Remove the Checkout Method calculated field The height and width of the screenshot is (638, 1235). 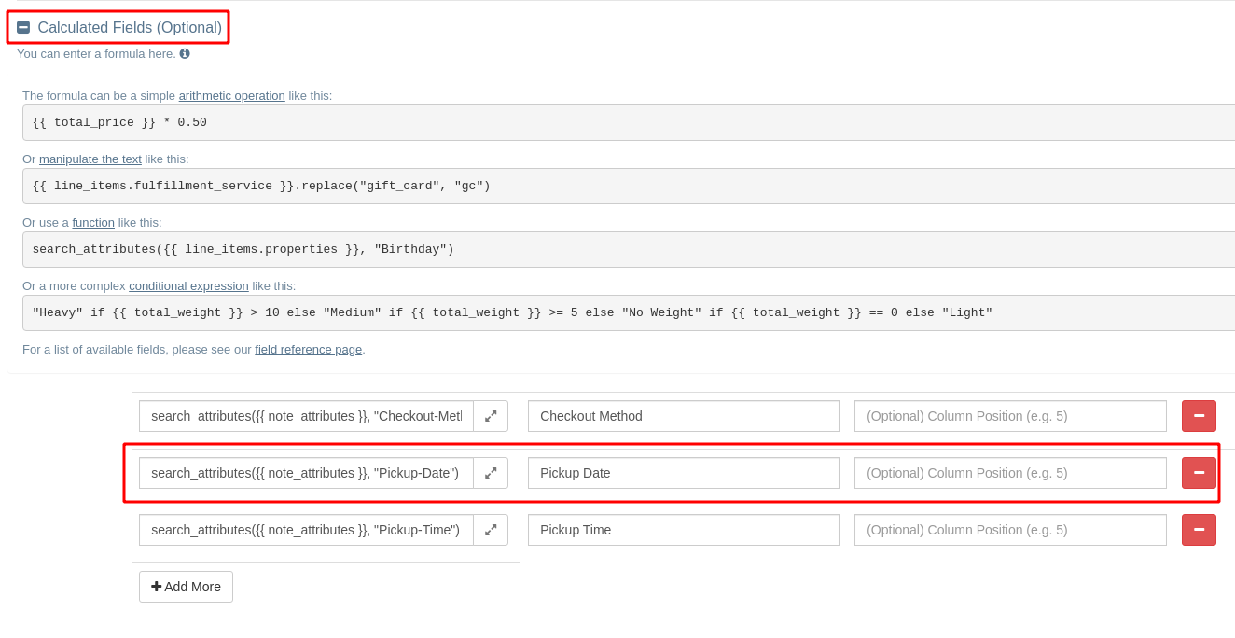click(x=1199, y=415)
